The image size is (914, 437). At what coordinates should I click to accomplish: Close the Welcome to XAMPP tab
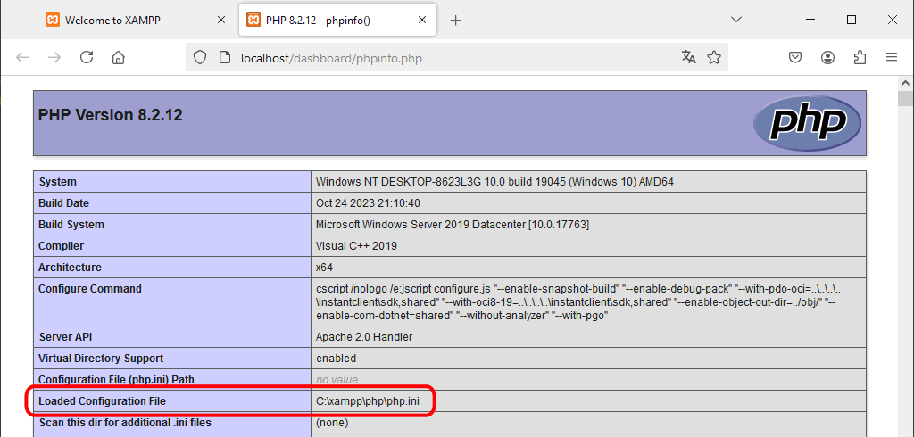click(221, 20)
